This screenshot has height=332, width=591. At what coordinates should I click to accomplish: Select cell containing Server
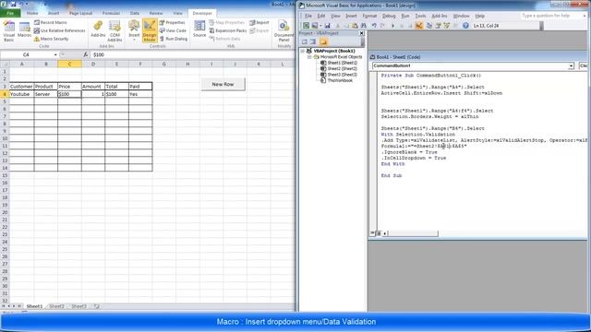click(46, 94)
